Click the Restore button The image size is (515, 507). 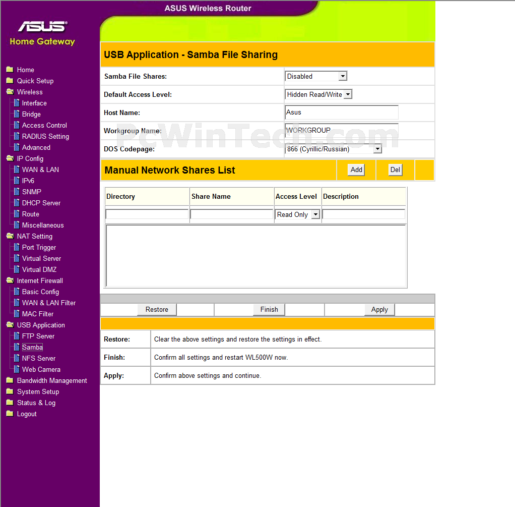click(157, 309)
